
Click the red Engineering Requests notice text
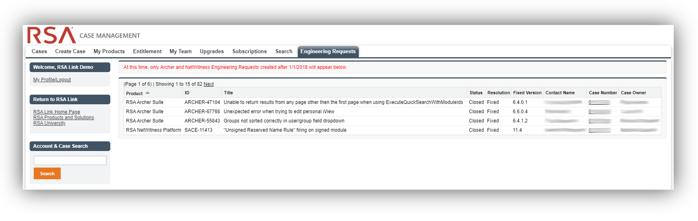click(235, 67)
